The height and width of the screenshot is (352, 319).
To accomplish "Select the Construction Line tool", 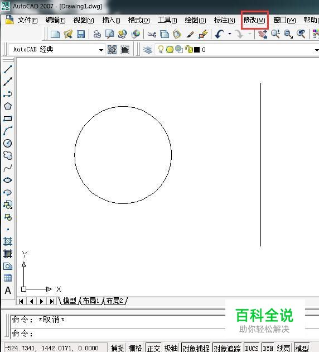I will pyautogui.click(x=8, y=82).
